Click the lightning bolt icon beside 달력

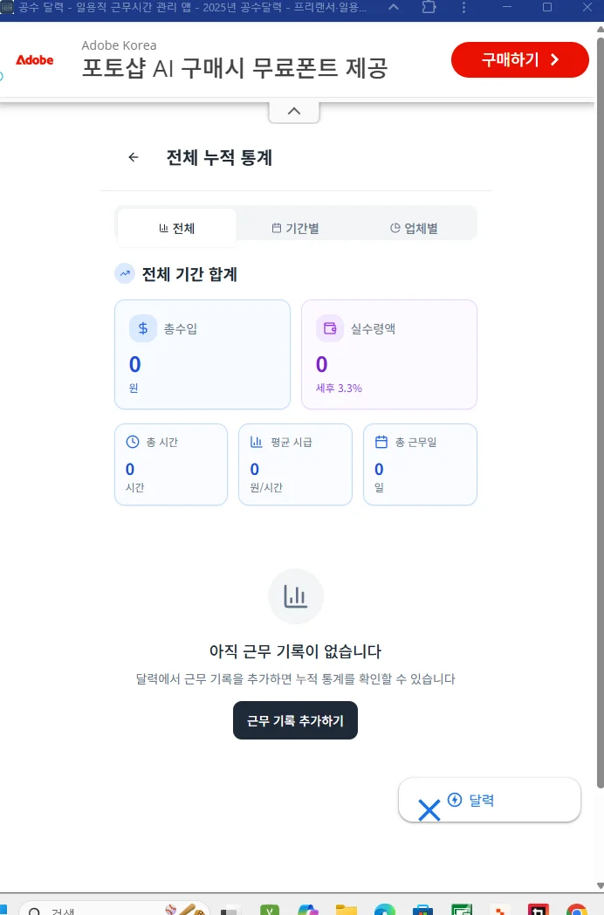coord(454,799)
